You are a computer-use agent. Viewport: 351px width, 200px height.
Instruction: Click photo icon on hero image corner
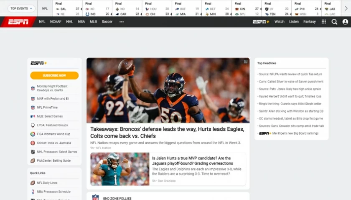pos(246,62)
